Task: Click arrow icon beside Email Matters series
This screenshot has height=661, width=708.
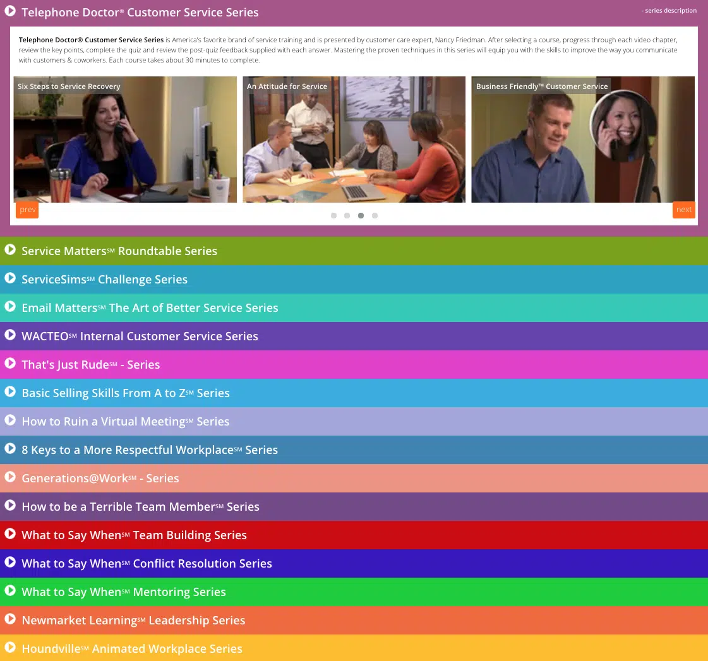Action: pyautogui.click(x=10, y=307)
